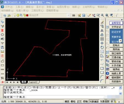Open the 文件(F) menu
124x104 pixels.
click(x=9, y=7)
